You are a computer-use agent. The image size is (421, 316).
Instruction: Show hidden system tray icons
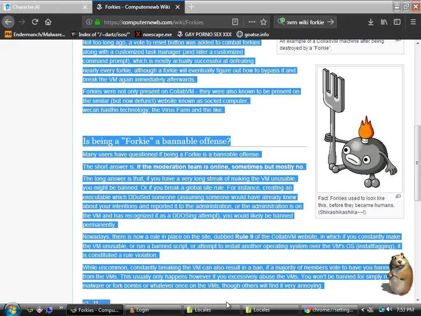(363, 310)
